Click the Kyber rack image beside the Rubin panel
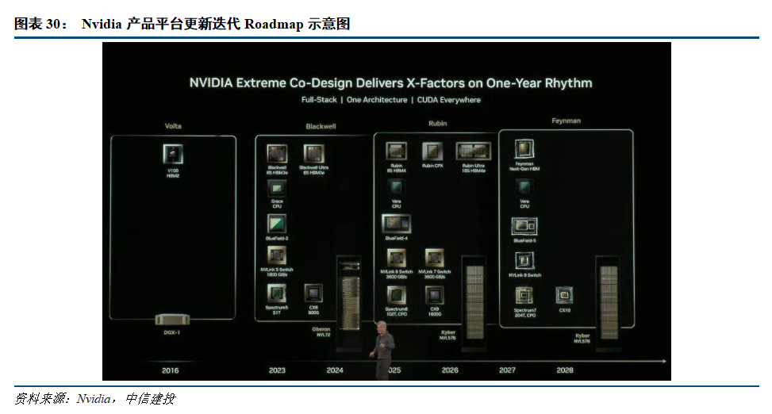This screenshot has height=414, width=772. point(474,303)
